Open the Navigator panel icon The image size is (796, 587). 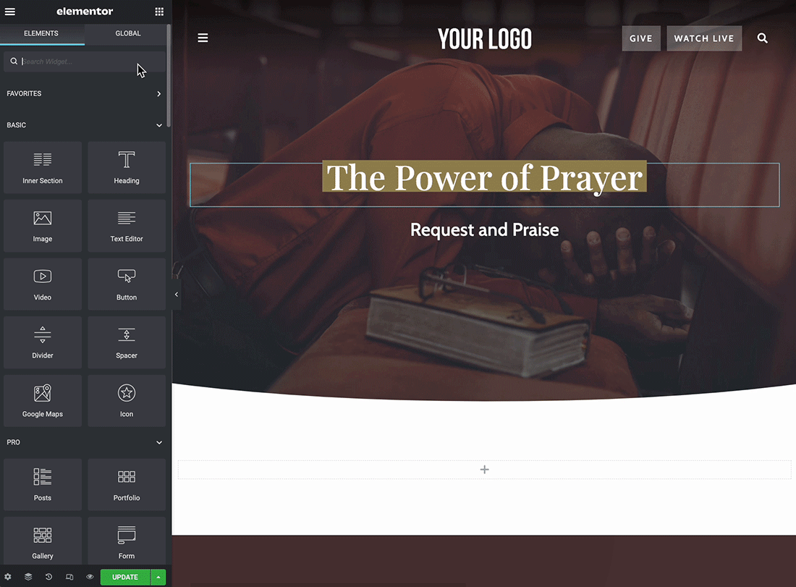tap(27, 577)
